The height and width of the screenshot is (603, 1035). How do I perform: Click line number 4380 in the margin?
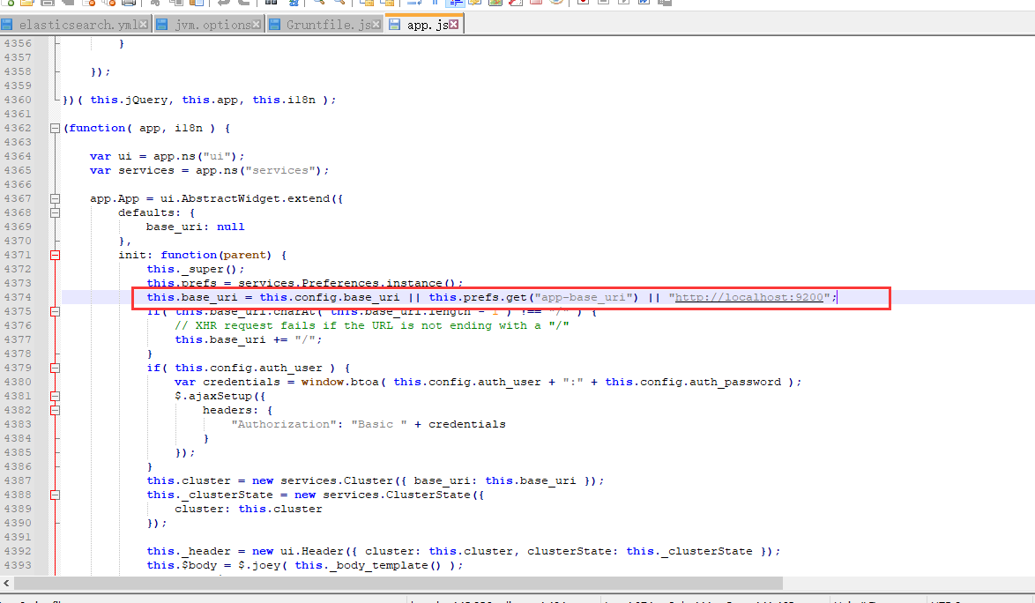(18, 382)
